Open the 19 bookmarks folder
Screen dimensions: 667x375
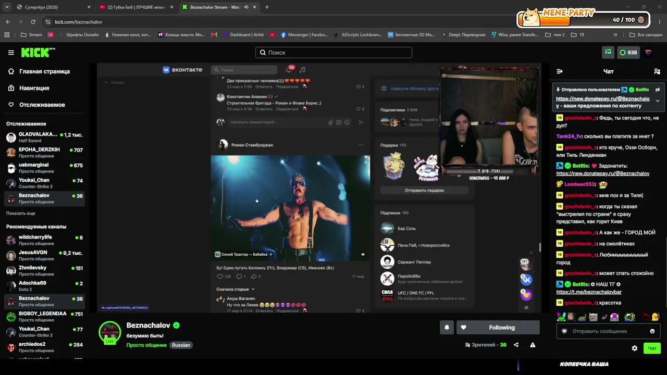(x=577, y=35)
